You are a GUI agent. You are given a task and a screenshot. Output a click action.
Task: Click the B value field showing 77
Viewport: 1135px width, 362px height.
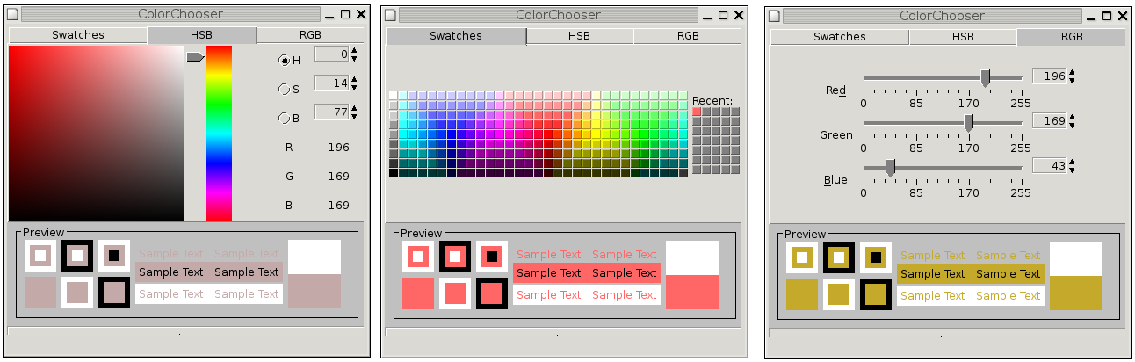coord(332,112)
